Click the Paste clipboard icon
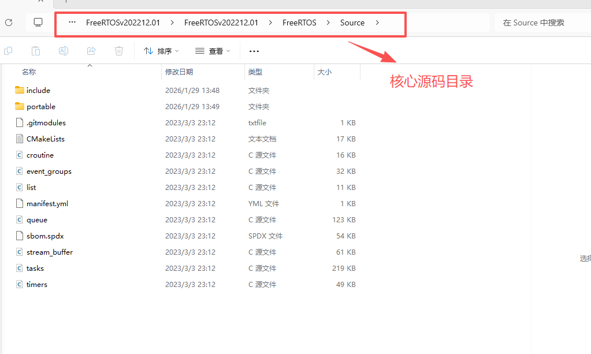This screenshot has width=591, height=354. point(36,51)
